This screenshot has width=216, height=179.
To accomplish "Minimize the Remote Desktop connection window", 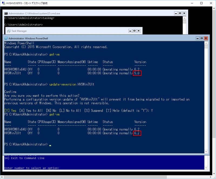I will tap(192, 3).
